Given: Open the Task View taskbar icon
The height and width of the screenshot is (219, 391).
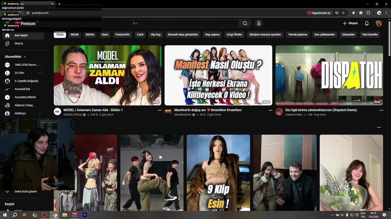Looking at the screenshot, I should pyautogui.click(x=24, y=215).
